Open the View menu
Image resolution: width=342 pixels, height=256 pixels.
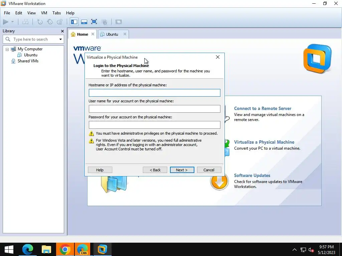coord(31,13)
